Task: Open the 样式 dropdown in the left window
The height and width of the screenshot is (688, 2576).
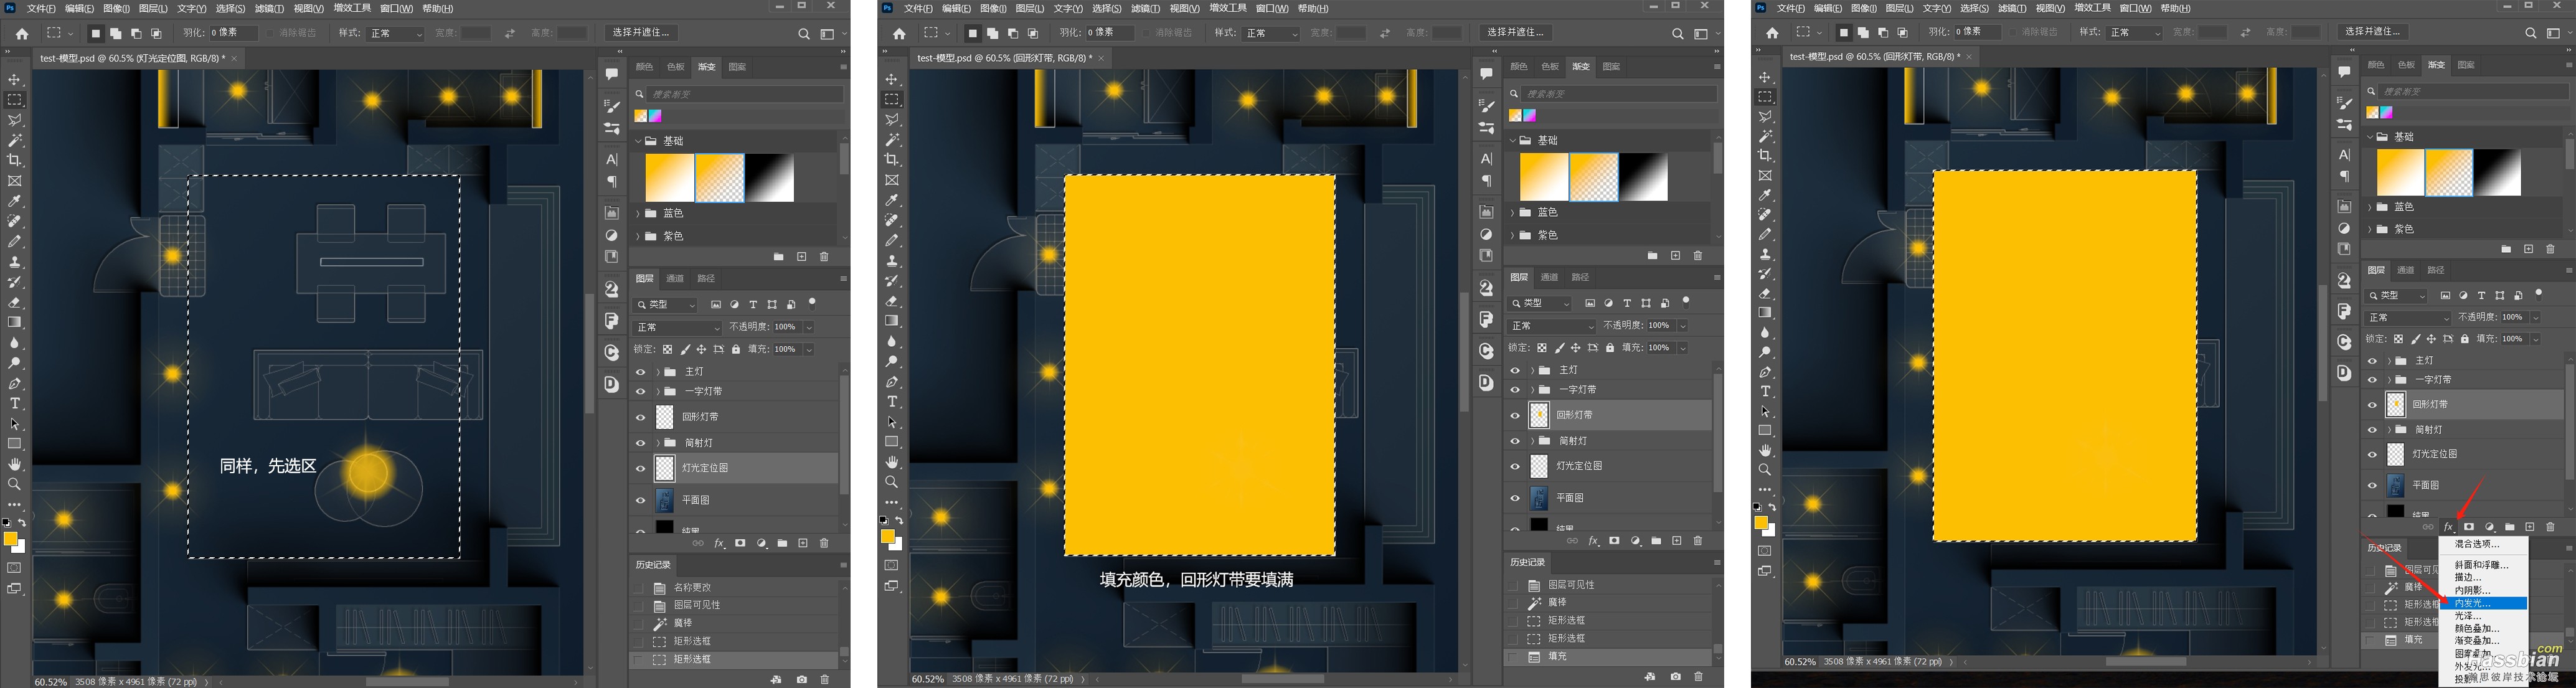Action: click(x=396, y=33)
